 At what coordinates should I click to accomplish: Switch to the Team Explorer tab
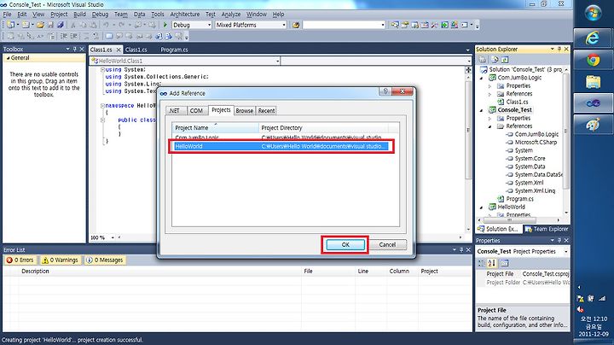coord(547,229)
